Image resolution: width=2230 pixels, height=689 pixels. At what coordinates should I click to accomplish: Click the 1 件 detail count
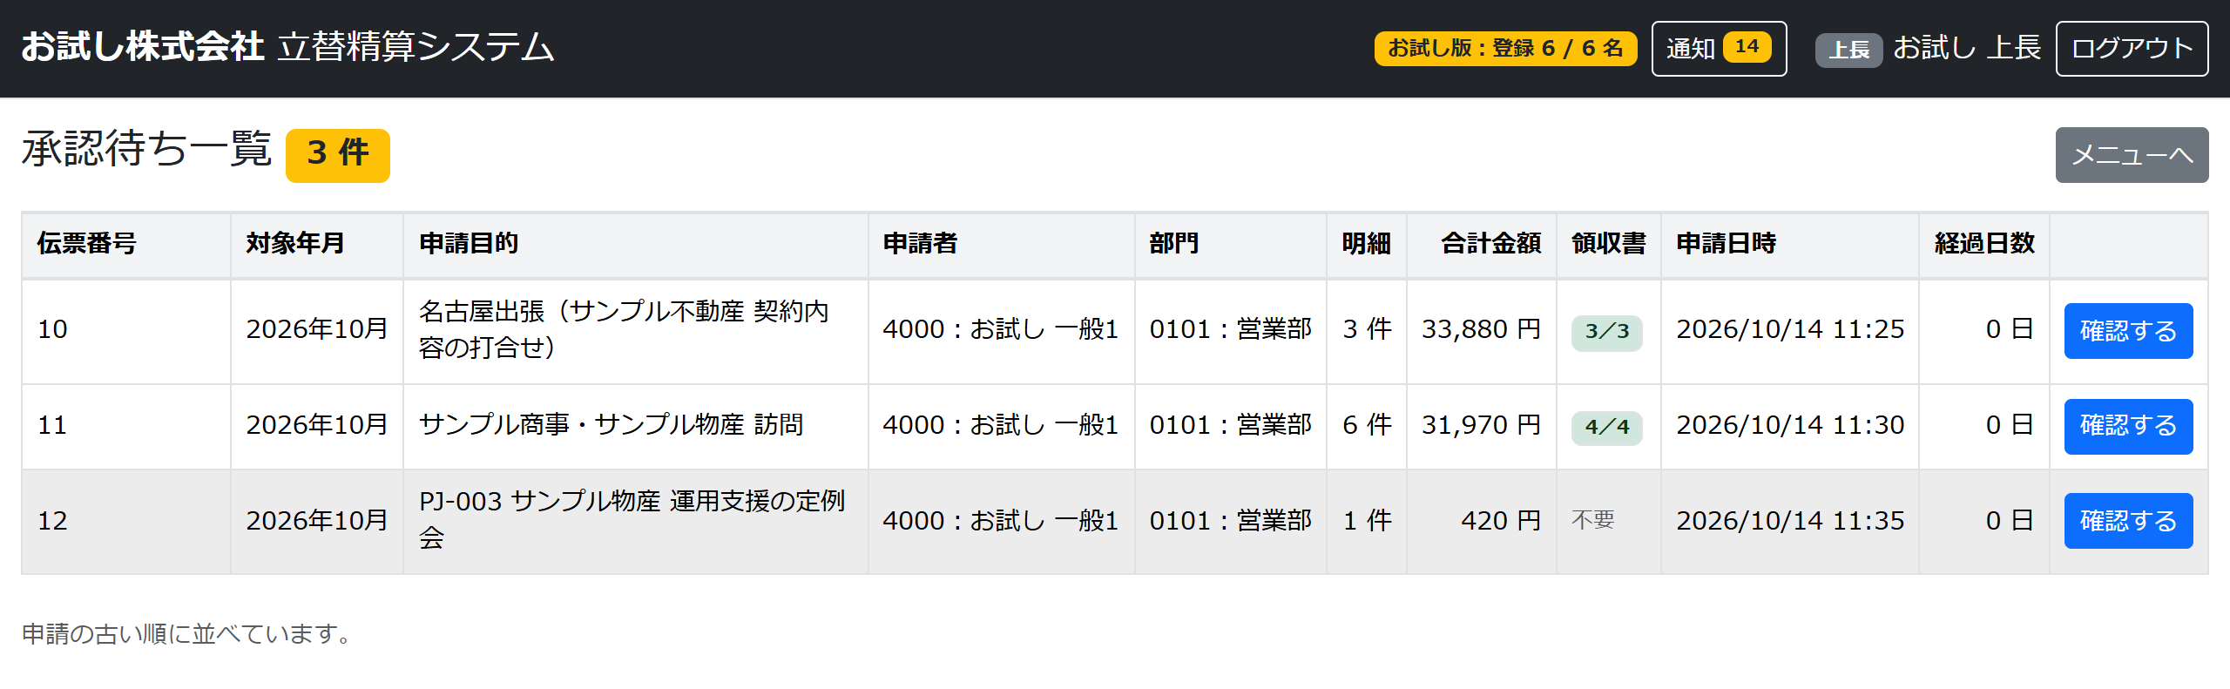click(1367, 521)
